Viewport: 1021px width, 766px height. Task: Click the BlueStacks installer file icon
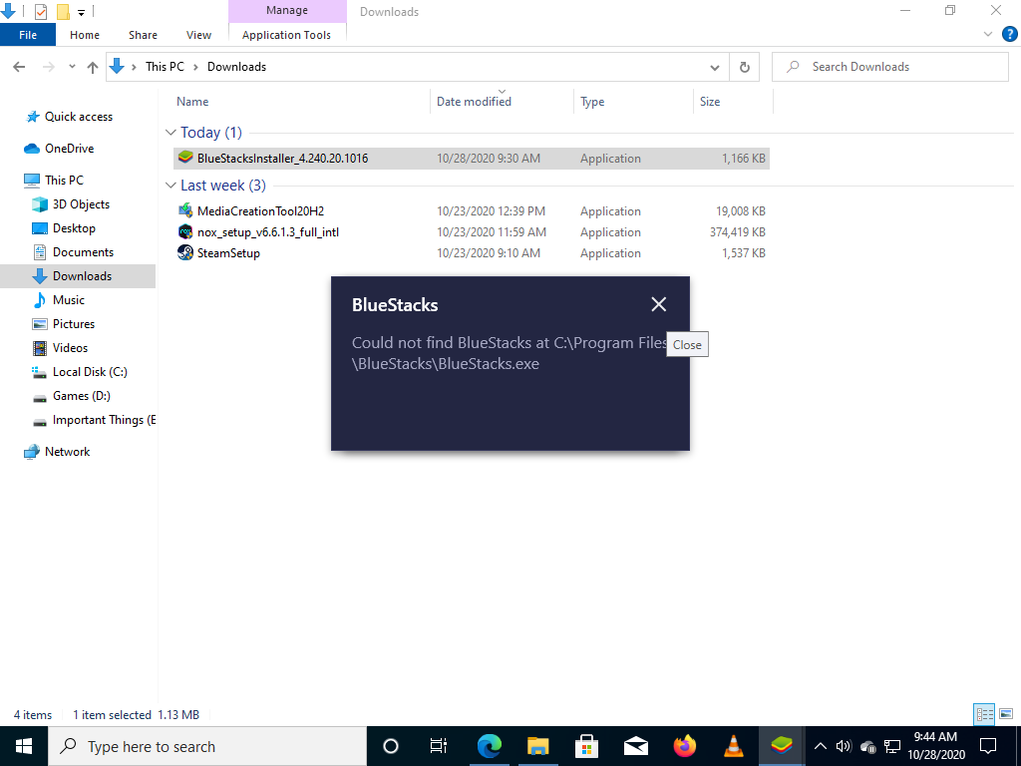pos(185,158)
